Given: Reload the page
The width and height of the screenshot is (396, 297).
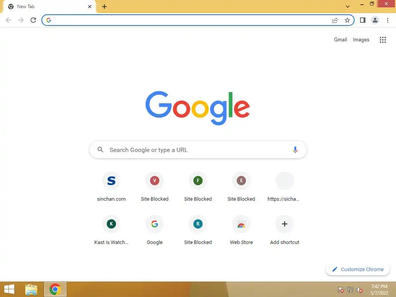Looking at the screenshot, I should click(x=33, y=20).
